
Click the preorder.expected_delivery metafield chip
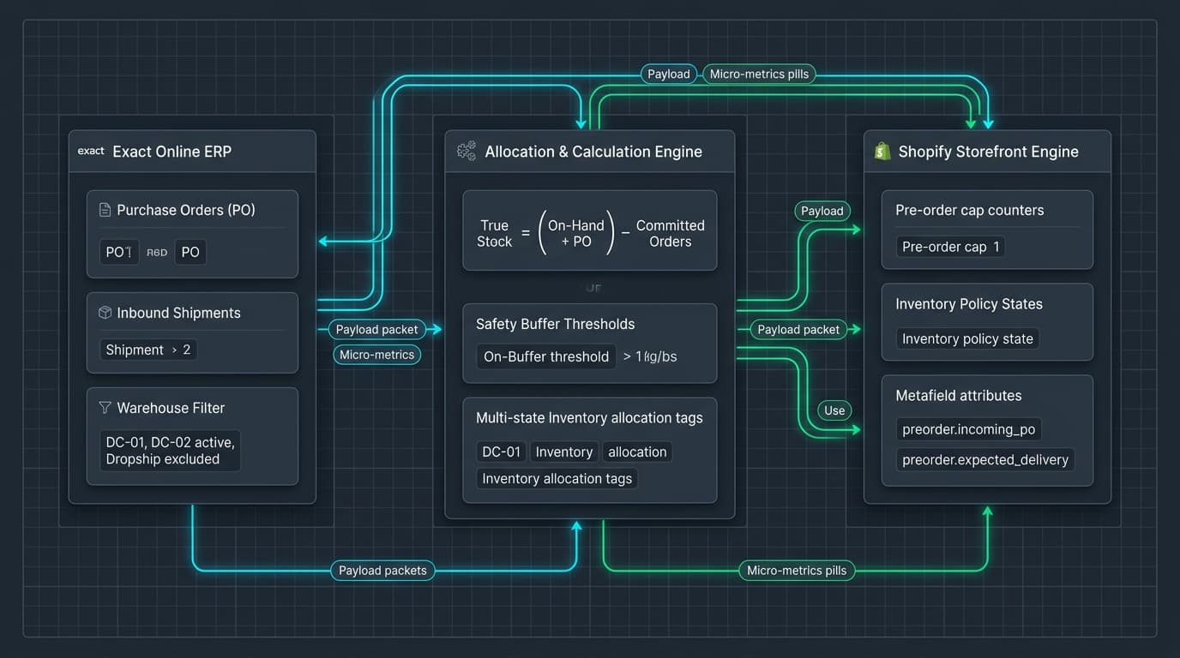pyautogui.click(x=985, y=460)
